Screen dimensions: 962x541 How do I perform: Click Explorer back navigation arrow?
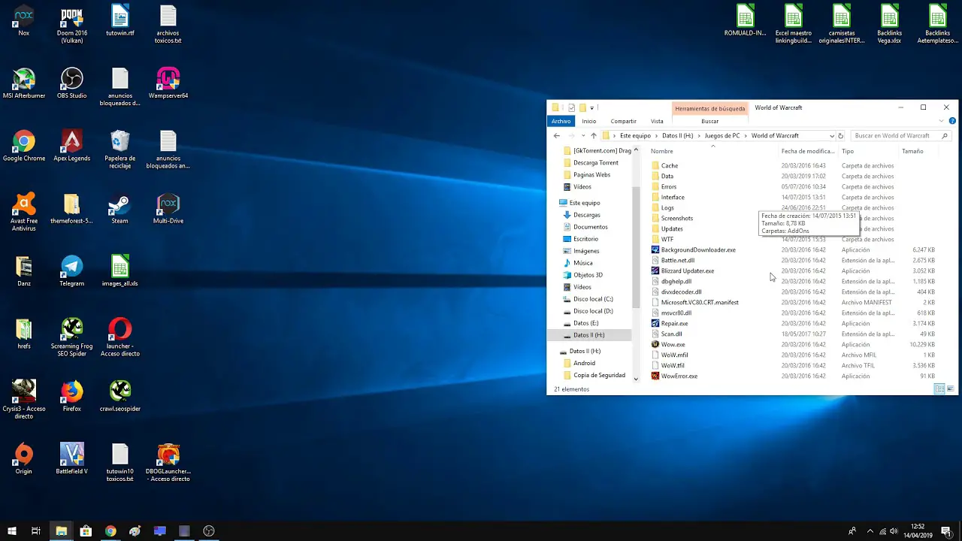point(556,136)
